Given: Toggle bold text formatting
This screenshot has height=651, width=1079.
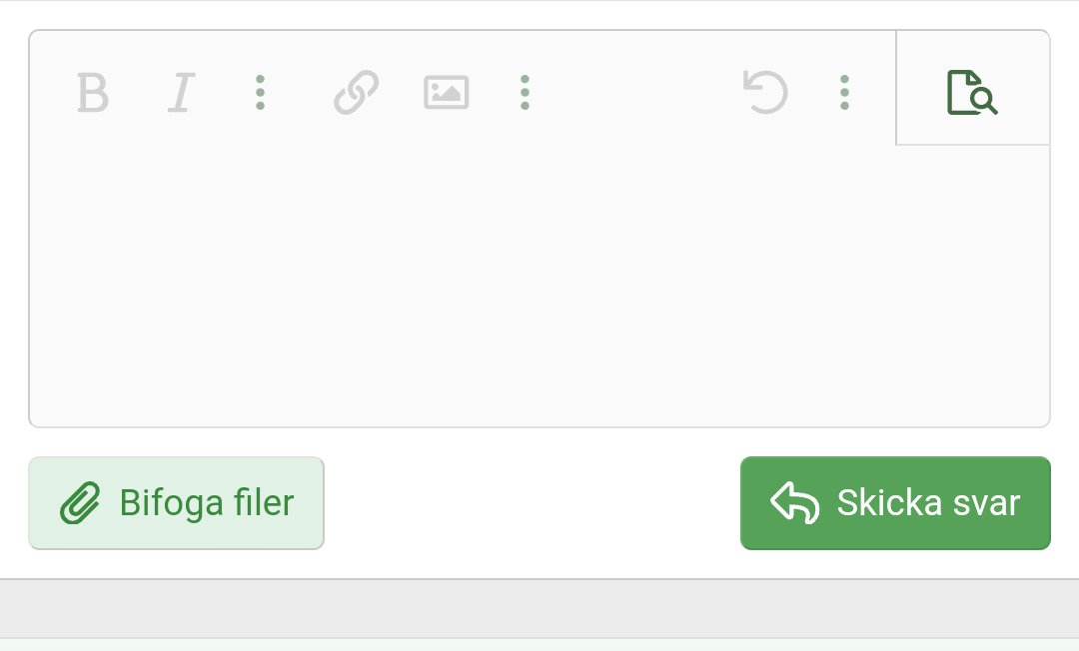Looking at the screenshot, I should [x=93, y=92].
